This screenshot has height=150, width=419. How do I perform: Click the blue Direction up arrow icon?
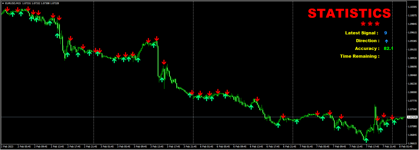click(x=386, y=41)
